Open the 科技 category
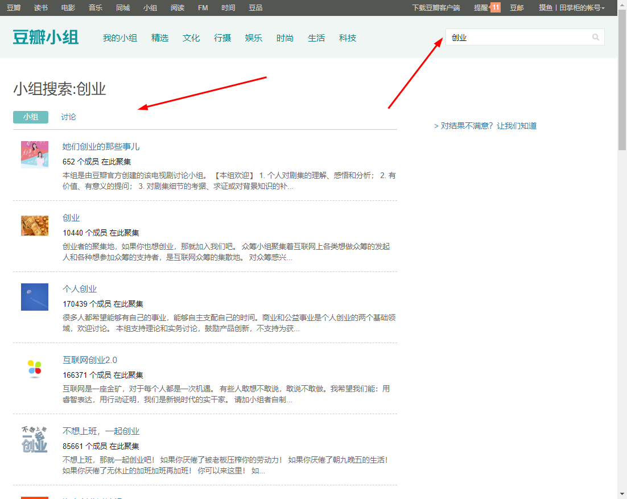 348,38
